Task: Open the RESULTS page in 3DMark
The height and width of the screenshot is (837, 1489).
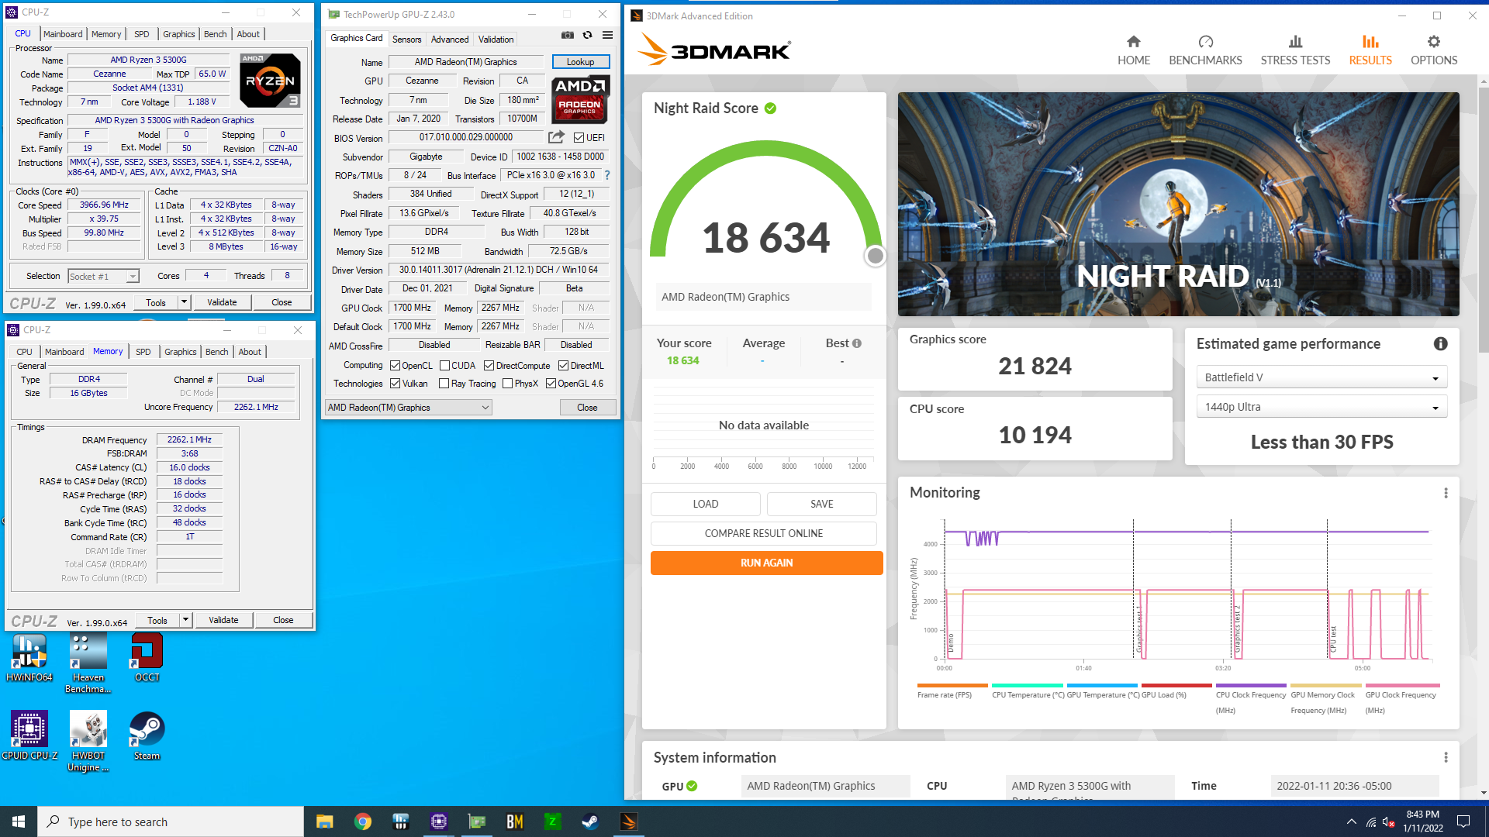Action: (x=1370, y=50)
